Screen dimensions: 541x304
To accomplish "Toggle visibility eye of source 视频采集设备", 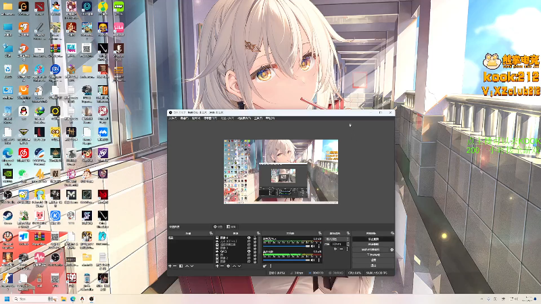I will 249,245.
